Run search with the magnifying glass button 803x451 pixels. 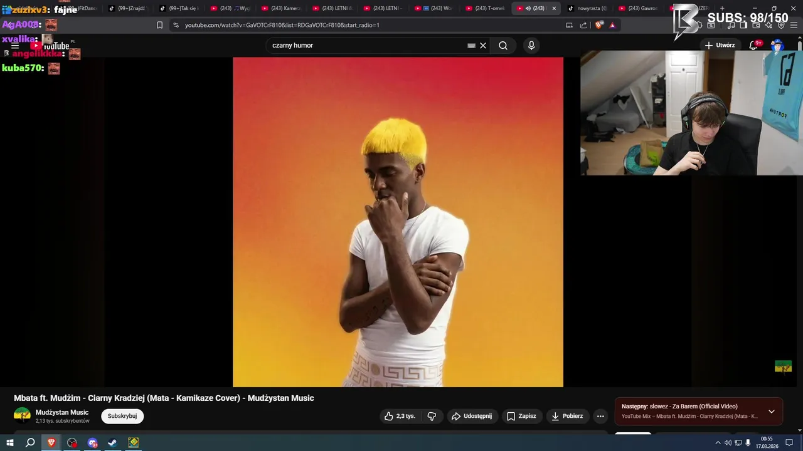pos(503,46)
